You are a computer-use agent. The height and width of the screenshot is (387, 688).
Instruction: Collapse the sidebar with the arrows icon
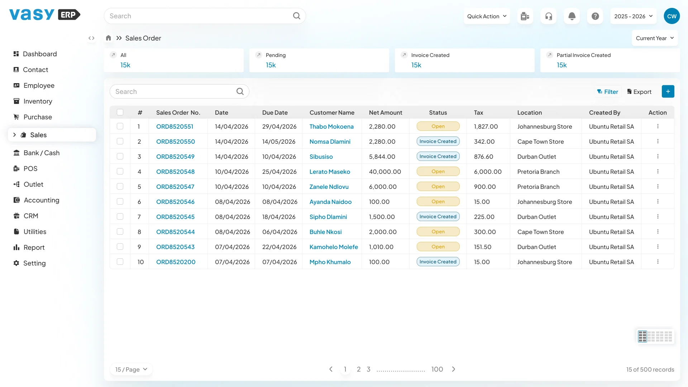[91, 38]
